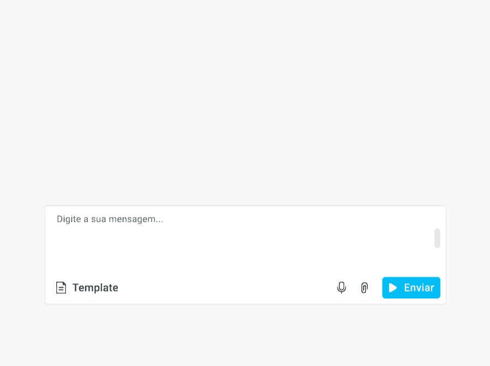Click the Enviar button to send
The height and width of the screenshot is (366, 490).
click(411, 288)
